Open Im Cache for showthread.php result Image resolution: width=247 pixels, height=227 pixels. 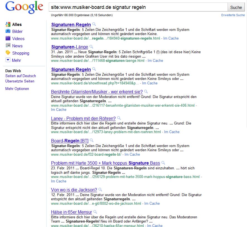click(x=150, y=83)
